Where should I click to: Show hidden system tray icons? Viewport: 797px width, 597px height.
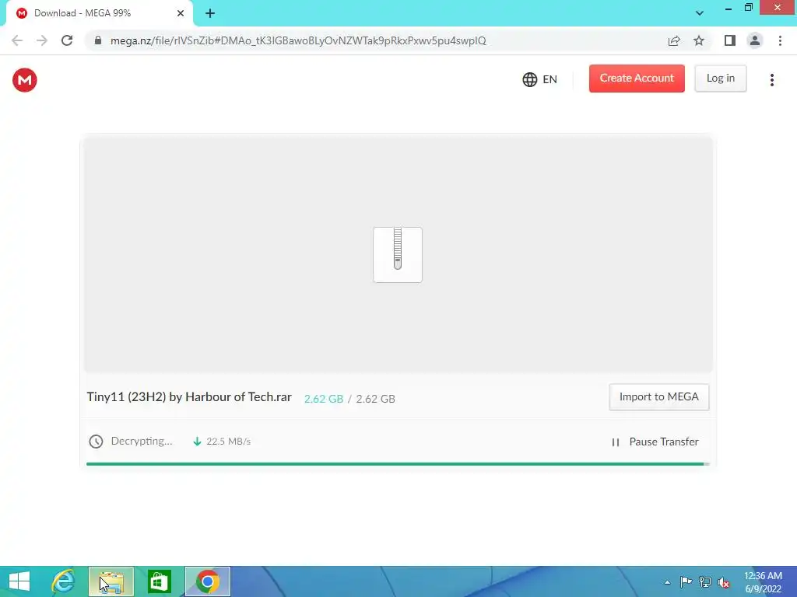tap(667, 583)
